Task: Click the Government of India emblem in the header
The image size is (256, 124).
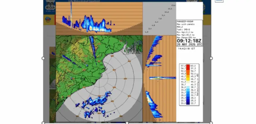Action: click(50, 5)
